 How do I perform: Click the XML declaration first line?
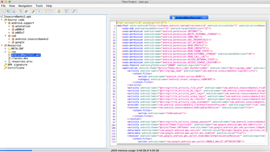click(142, 23)
